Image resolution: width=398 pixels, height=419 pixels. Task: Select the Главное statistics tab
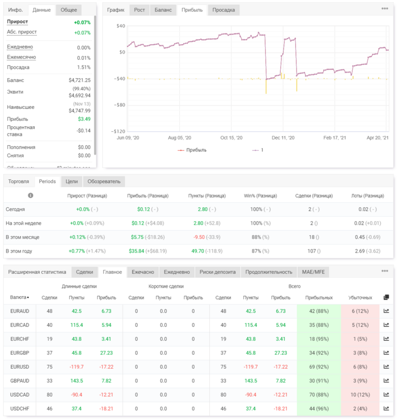(112, 272)
